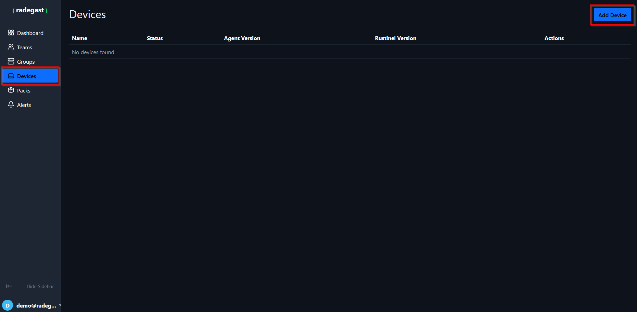Click Hide Sidebar text

click(x=40, y=286)
